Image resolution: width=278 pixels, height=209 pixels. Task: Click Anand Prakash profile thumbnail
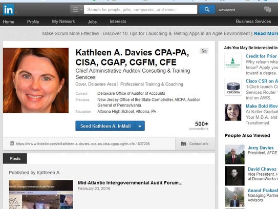pyautogui.click(x=234, y=197)
